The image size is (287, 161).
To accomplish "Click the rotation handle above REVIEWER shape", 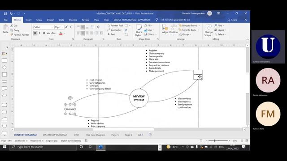I will (70, 98).
